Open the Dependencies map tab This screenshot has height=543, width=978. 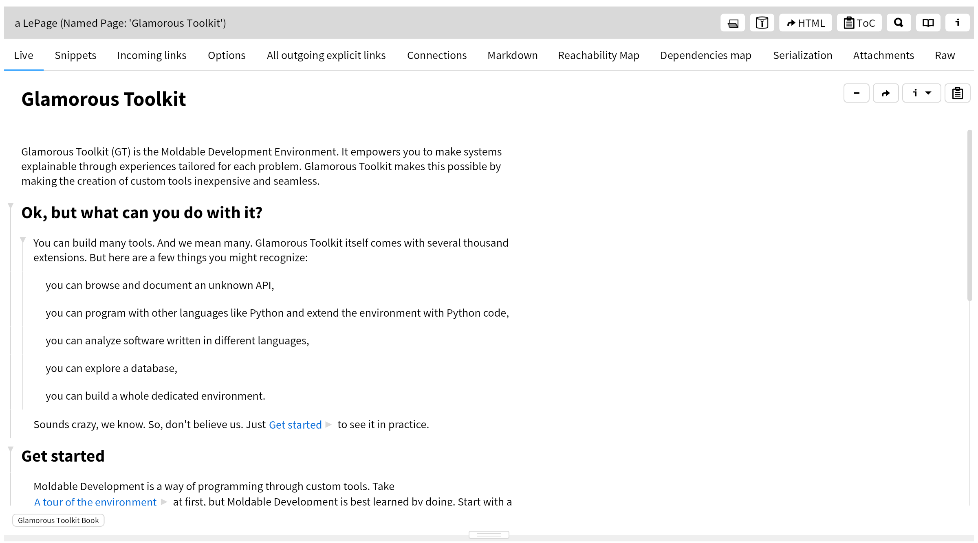click(706, 55)
